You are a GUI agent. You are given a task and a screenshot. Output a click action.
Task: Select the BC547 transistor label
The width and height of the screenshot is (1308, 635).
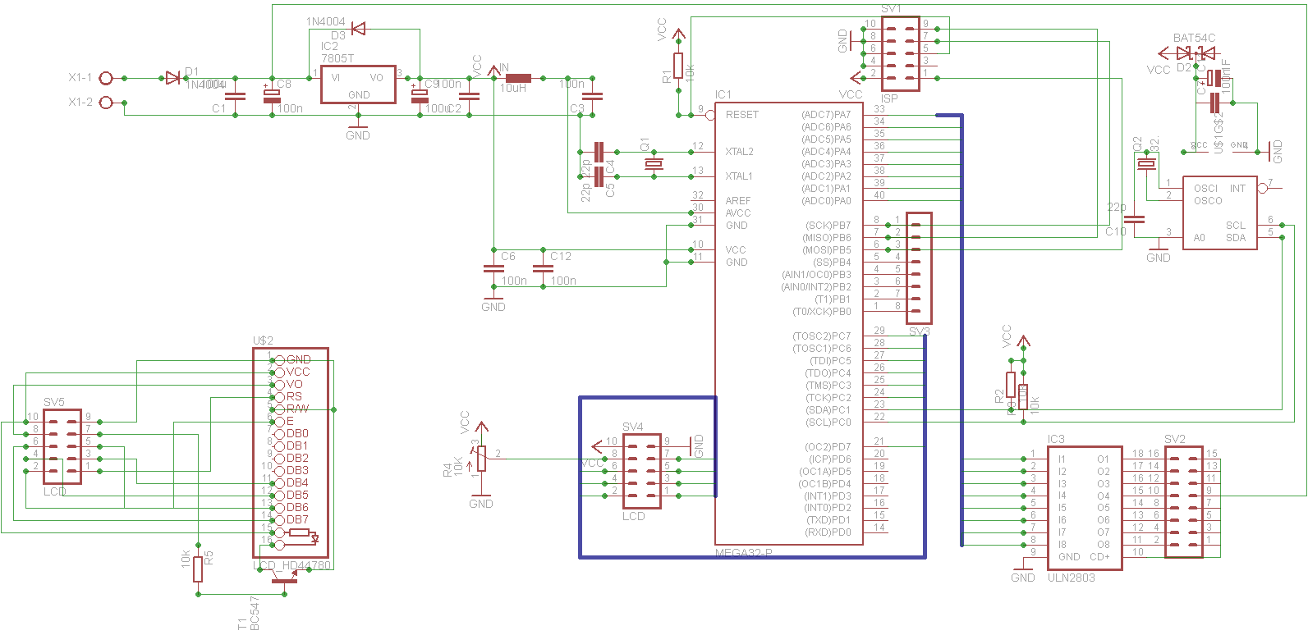click(255, 614)
